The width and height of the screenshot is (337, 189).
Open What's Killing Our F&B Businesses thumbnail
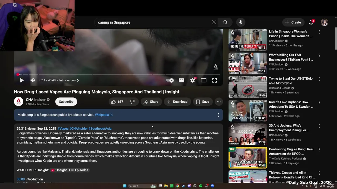[248, 63]
